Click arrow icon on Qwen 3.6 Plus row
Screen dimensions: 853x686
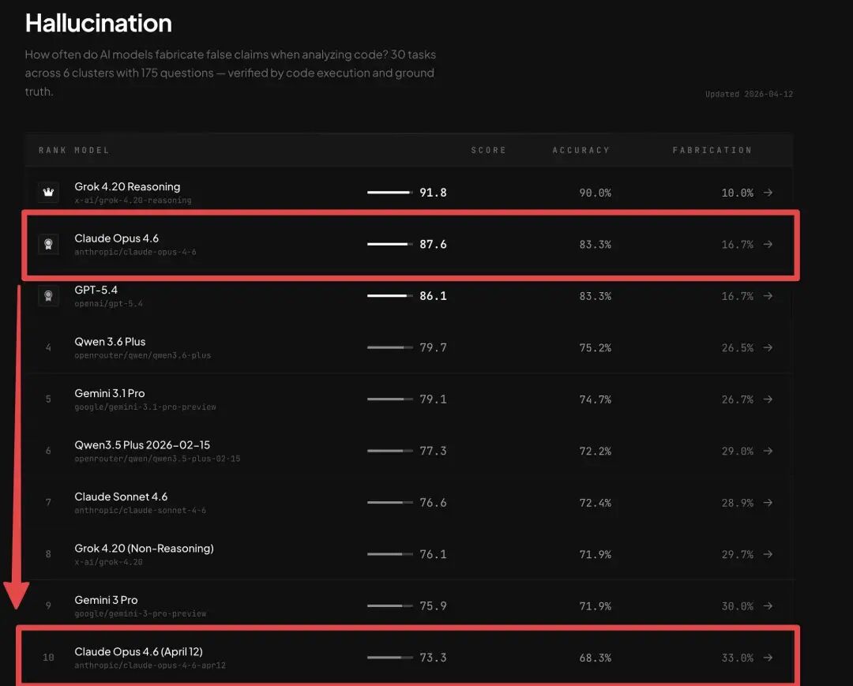coord(768,347)
